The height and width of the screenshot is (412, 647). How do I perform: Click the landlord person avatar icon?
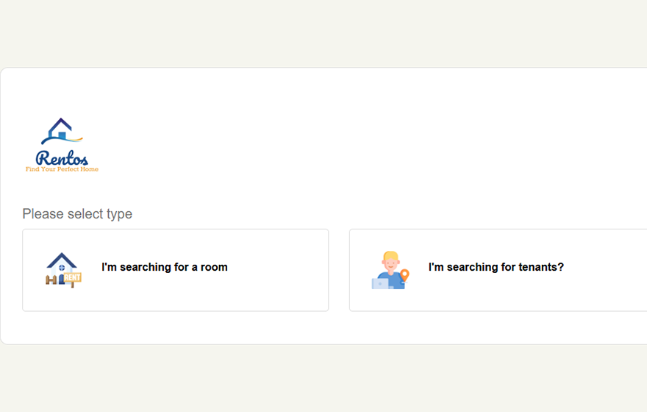pos(390,270)
